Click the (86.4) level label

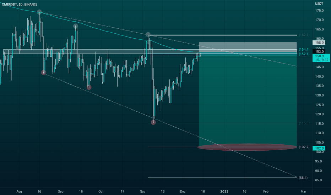(x=303, y=178)
